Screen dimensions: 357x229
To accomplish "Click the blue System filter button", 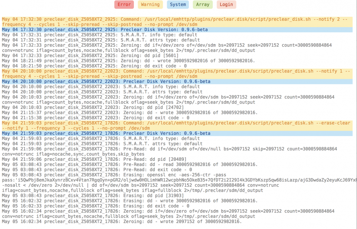I will pos(178,5).
